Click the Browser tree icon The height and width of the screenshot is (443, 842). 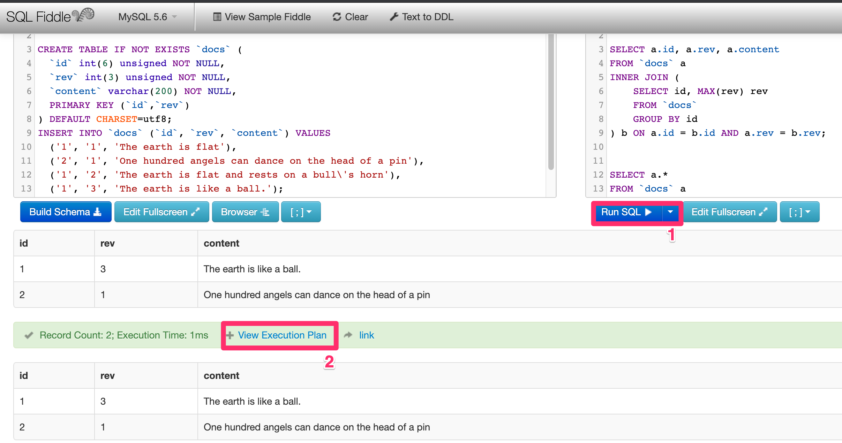click(265, 212)
